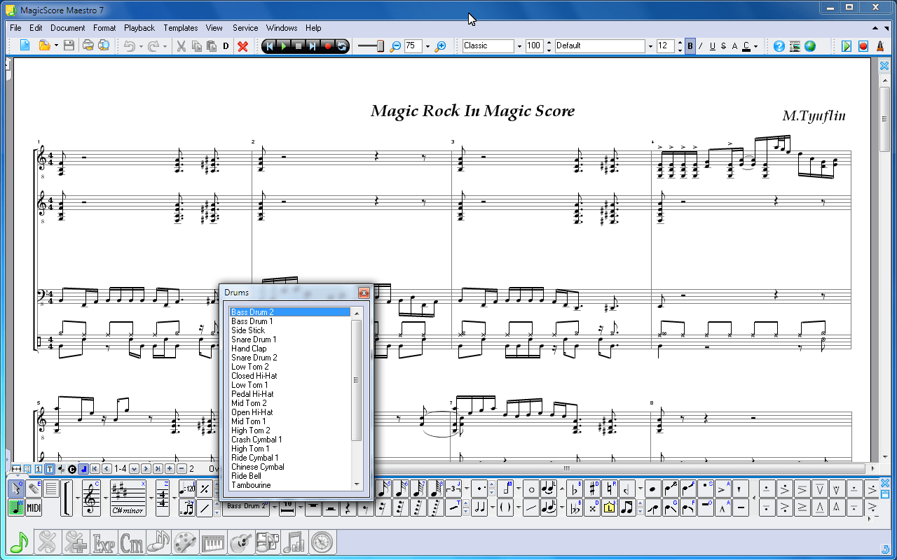Viewport: 897px width, 560px height.
Task: Open the Default font dropdown
Action: (x=652, y=45)
